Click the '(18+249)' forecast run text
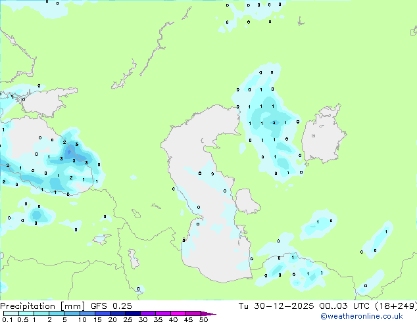417x322 pixels. [396, 306]
